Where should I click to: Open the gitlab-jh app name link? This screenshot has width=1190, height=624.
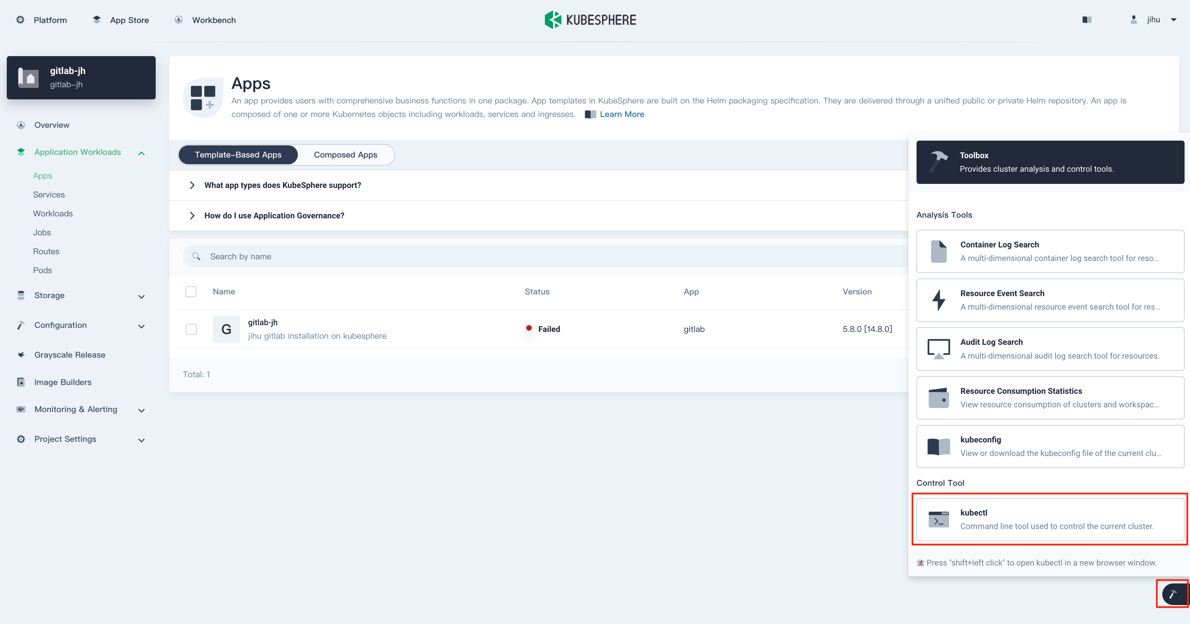(x=263, y=322)
